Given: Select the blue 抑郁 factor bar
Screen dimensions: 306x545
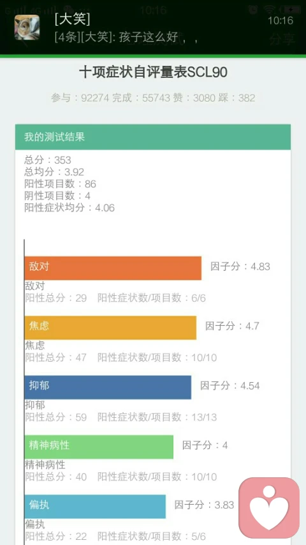Looking at the screenshot, I should tap(108, 387).
